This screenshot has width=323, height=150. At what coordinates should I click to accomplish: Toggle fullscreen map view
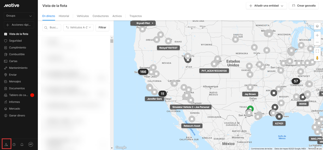tap(317, 51)
